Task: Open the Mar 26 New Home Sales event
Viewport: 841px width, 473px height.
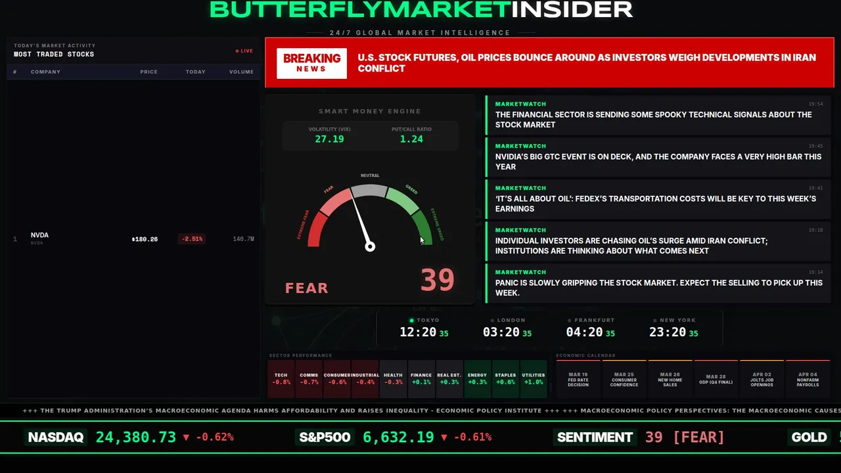Action: pos(670,379)
